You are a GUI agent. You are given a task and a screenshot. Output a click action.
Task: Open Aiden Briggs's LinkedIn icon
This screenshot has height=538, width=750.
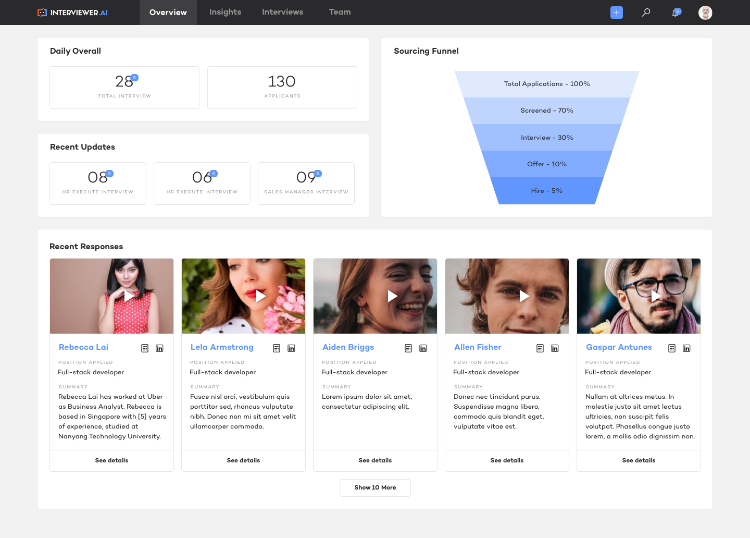pyautogui.click(x=423, y=348)
